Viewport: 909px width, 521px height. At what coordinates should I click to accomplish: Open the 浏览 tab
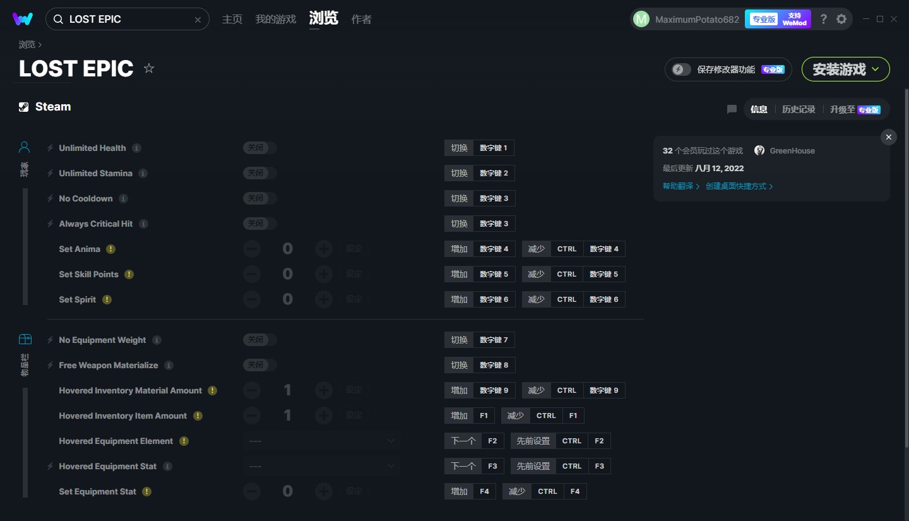click(x=324, y=18)
